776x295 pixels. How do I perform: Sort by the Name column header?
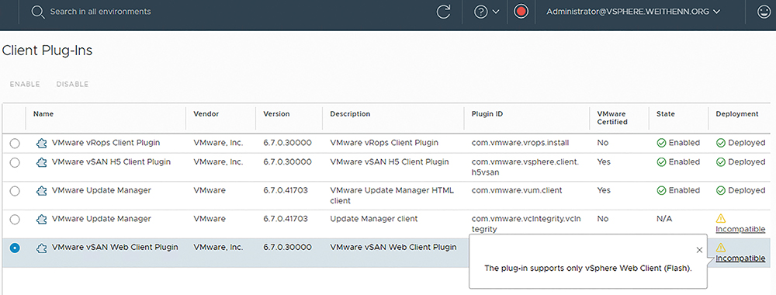click(x=43, y=114)
